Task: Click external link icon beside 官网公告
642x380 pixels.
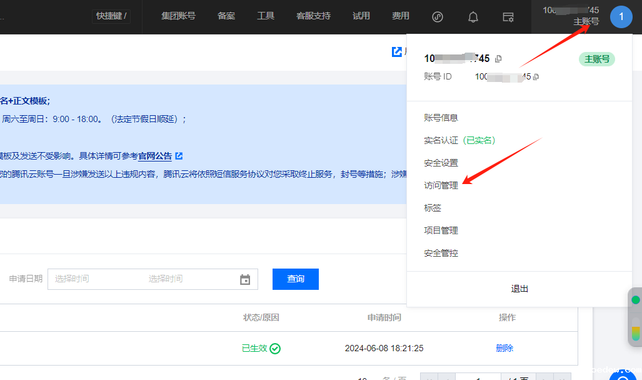Action: [179, 156]
